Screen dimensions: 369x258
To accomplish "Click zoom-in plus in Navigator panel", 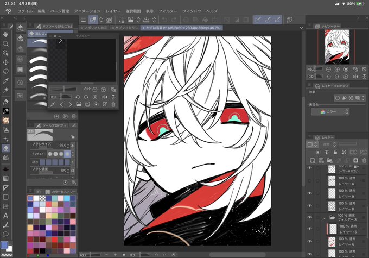I will 337,70.
